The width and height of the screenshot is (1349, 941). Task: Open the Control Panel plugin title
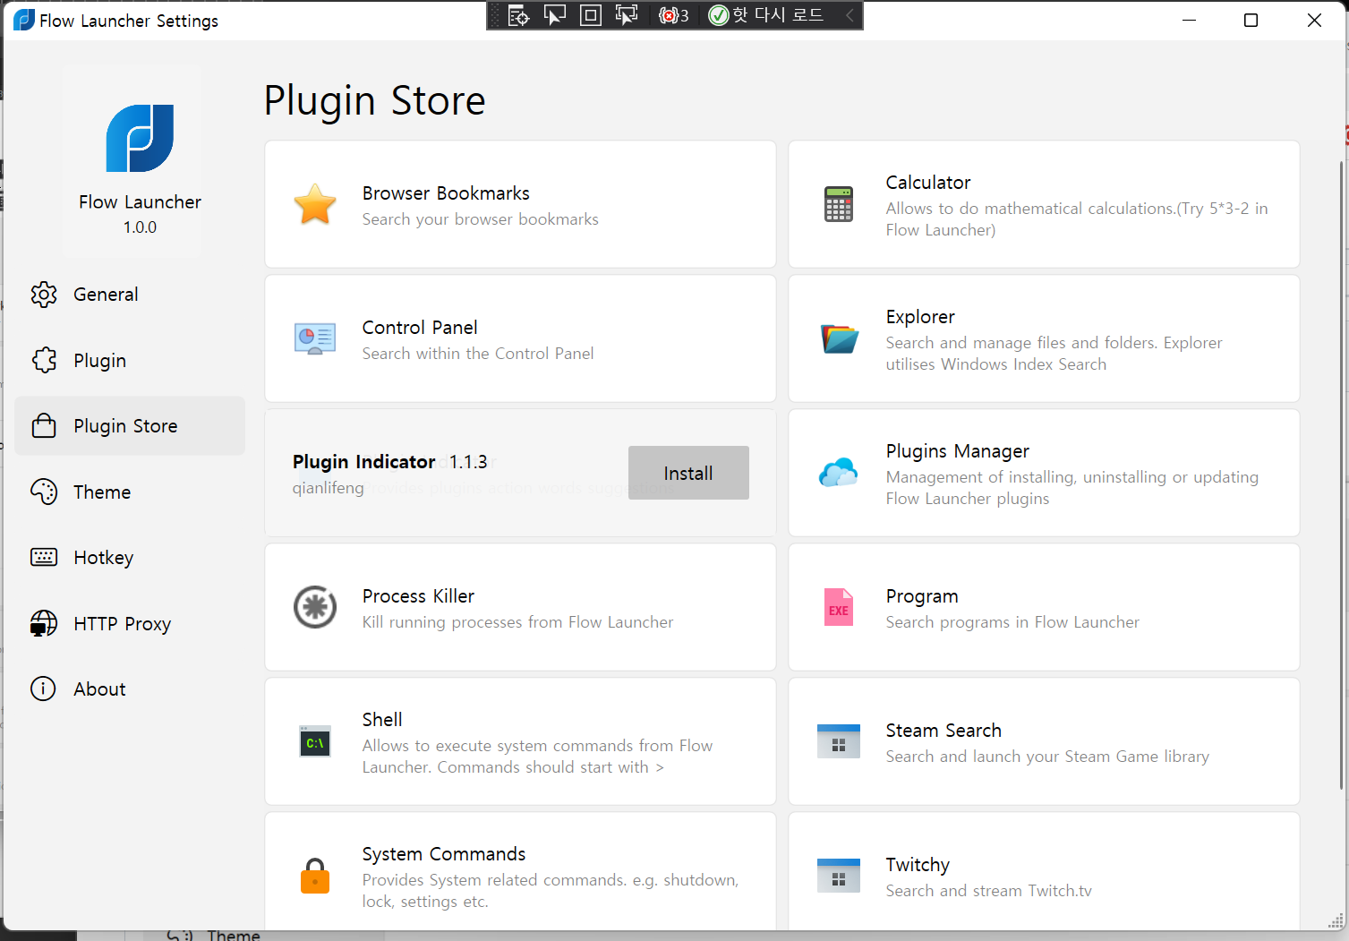[x=420, y=328]
